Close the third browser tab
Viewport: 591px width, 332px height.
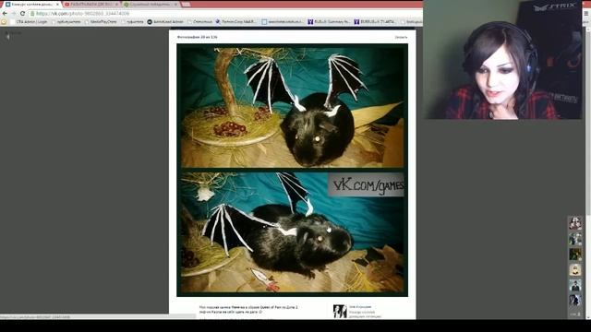click(175, 4)
